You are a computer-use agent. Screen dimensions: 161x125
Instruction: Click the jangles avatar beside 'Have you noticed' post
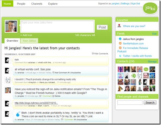click(x=8, y=90)
